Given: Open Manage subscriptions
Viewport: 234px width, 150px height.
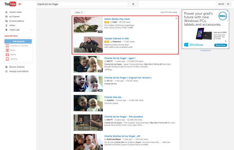Looking at the screenshot, I should [x=19, y=71].
